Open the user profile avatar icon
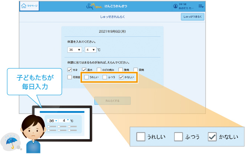Viewport: 245px width, 154px height. [x=175, y=6]
